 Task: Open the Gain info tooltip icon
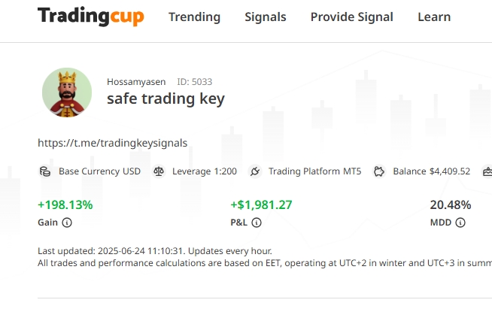click(67, 223)
